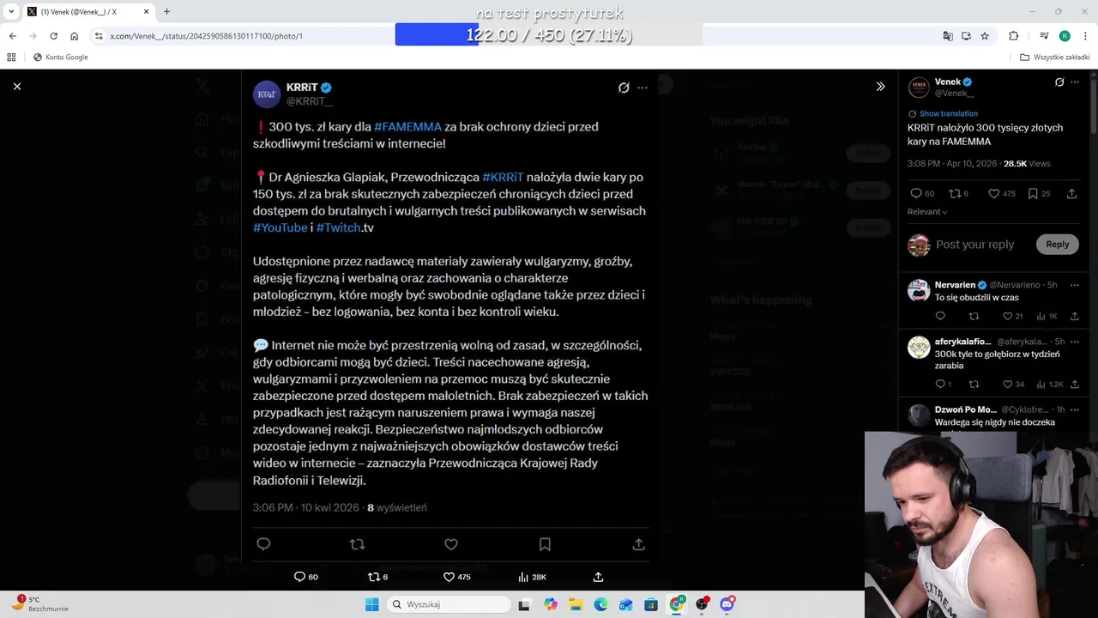Open Grok icon beside Venek's name
The image size is (1098, 618).
(1059, 82)
